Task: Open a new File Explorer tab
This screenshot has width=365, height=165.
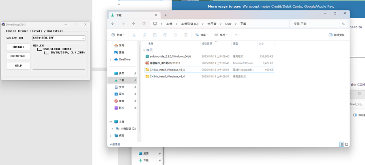Action: coord(165,15)
